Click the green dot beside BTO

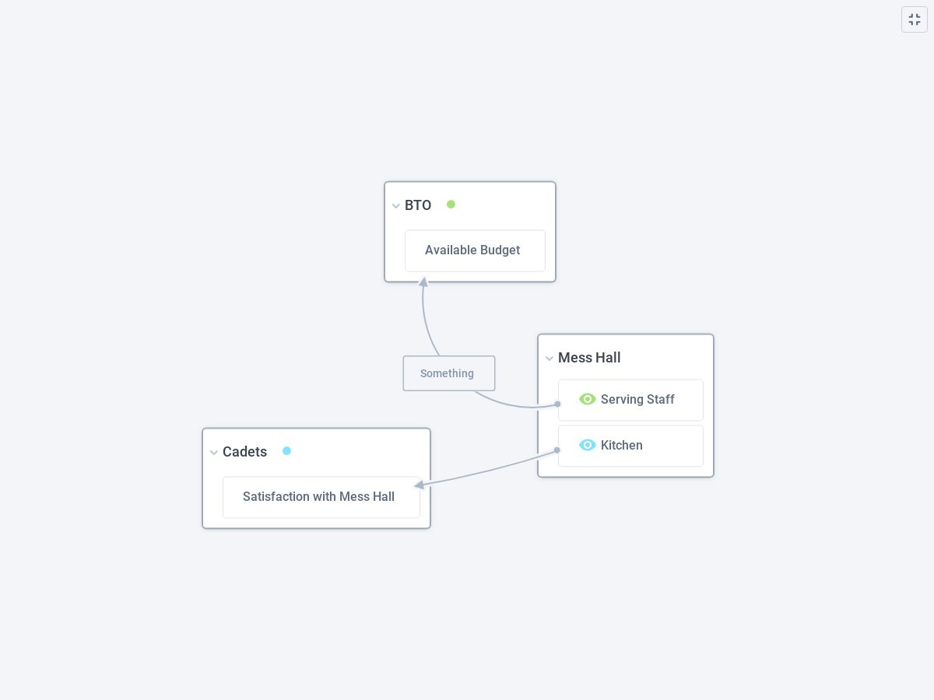pos(451,205)
